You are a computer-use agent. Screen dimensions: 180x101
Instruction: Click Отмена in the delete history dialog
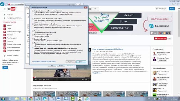81,62
